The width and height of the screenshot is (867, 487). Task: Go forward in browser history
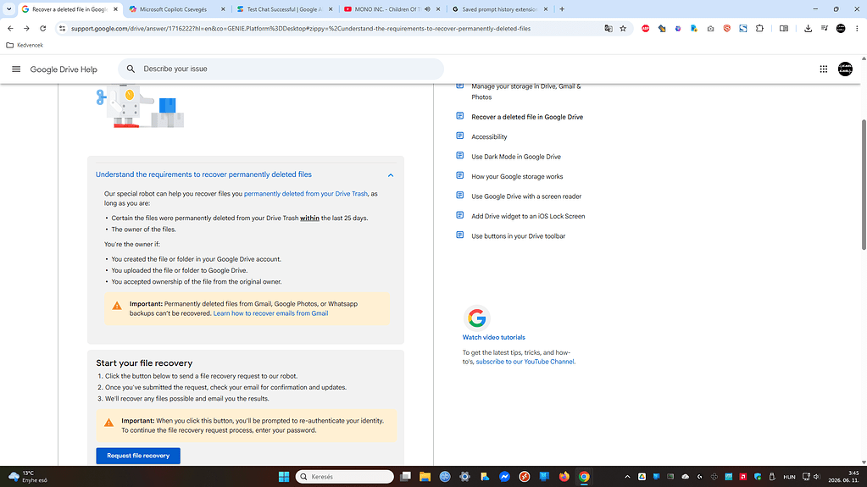pyautogui.click(x=26, y=28)
